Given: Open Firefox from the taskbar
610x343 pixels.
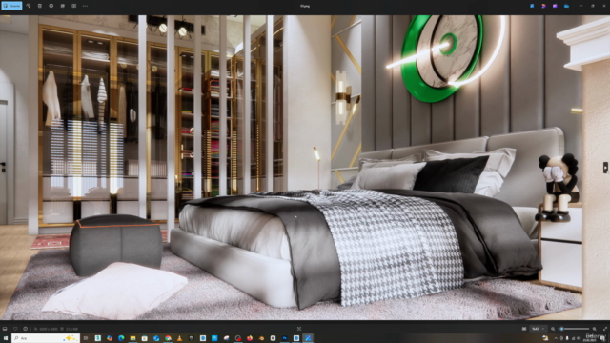Looking at the screenshot, I should tap(250, 338).
